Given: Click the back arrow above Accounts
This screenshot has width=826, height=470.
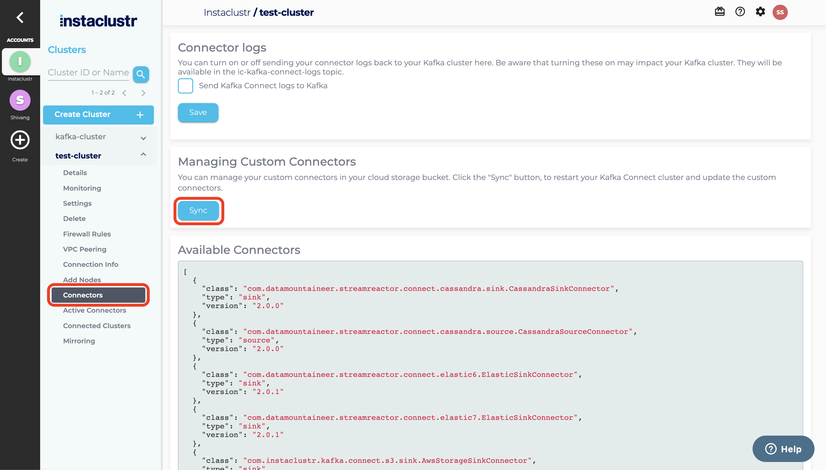Looking at the screenshot, I should [20, 17].
